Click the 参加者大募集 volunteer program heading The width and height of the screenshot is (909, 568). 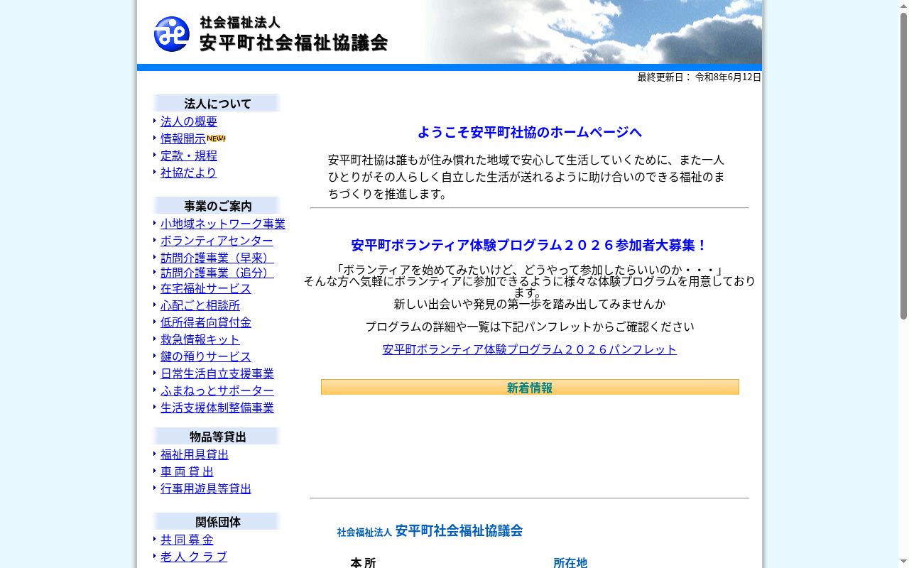(x=530, y=245)
